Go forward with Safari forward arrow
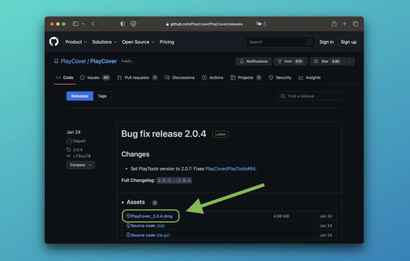 103,24
